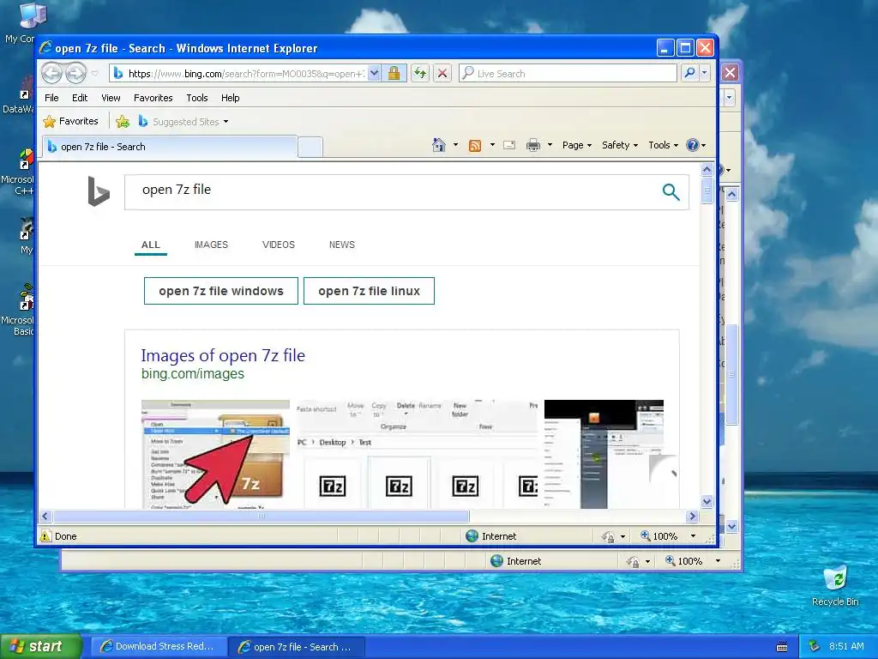
Task: Click the Print icon
Action: coord(533,146)
